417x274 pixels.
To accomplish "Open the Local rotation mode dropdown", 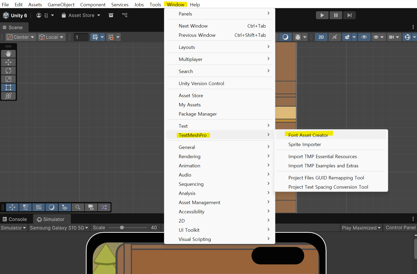I will coord(51,37).
